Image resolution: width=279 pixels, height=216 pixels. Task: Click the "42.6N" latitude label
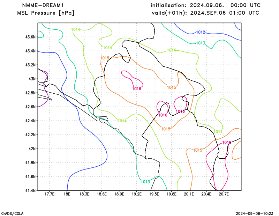[30, 107]
